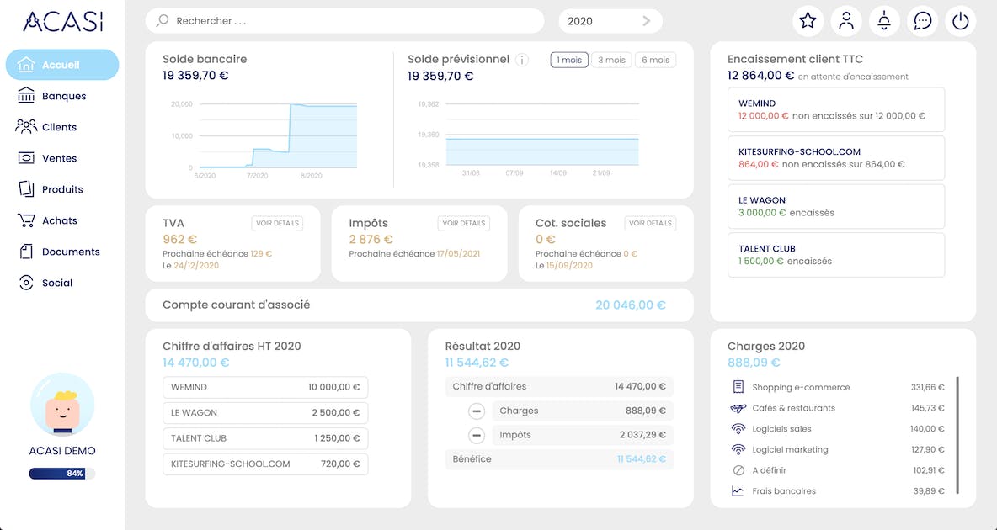
Task: Click the 84% profile progress bar
Action: click(62, 474)
